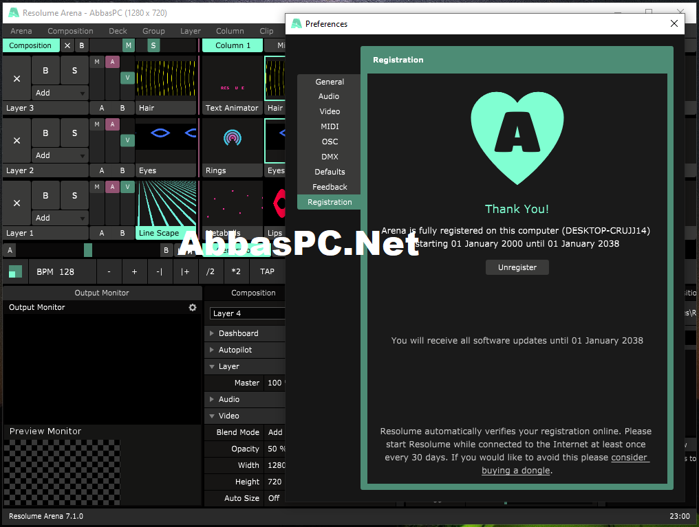Trigger the Metaballs clip thumbnail
699x527 pixels.
pyautogui.click(x=232, y=203)
